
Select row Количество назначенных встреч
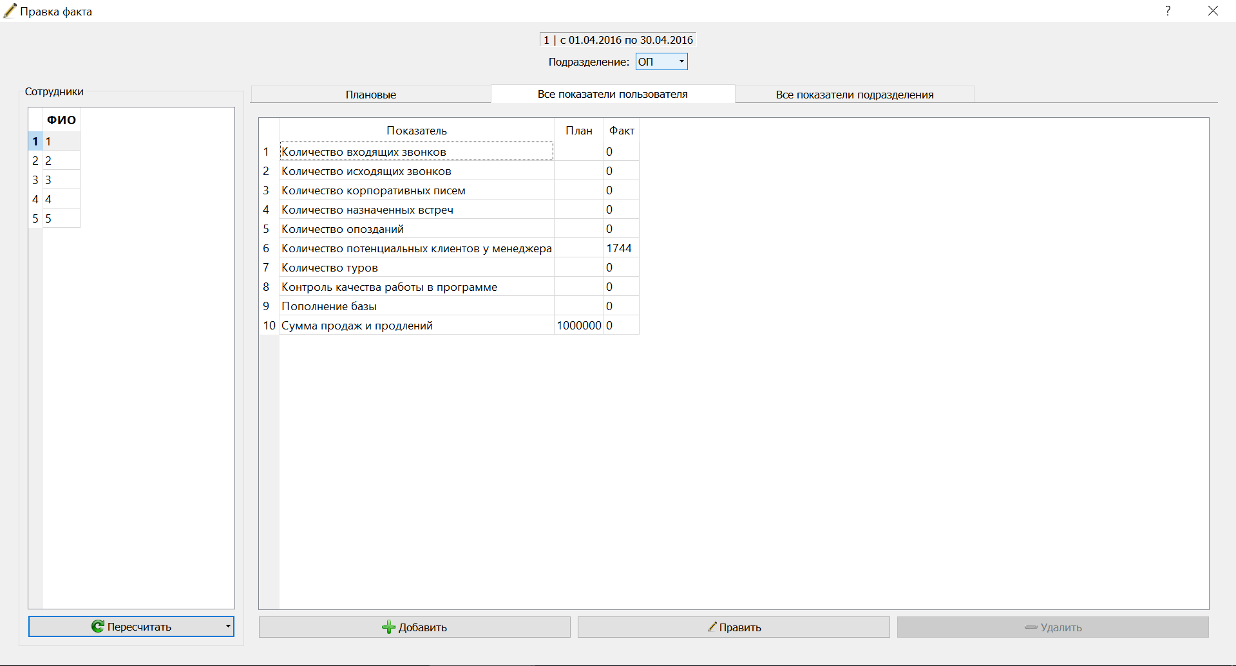[x=417, y=210]
